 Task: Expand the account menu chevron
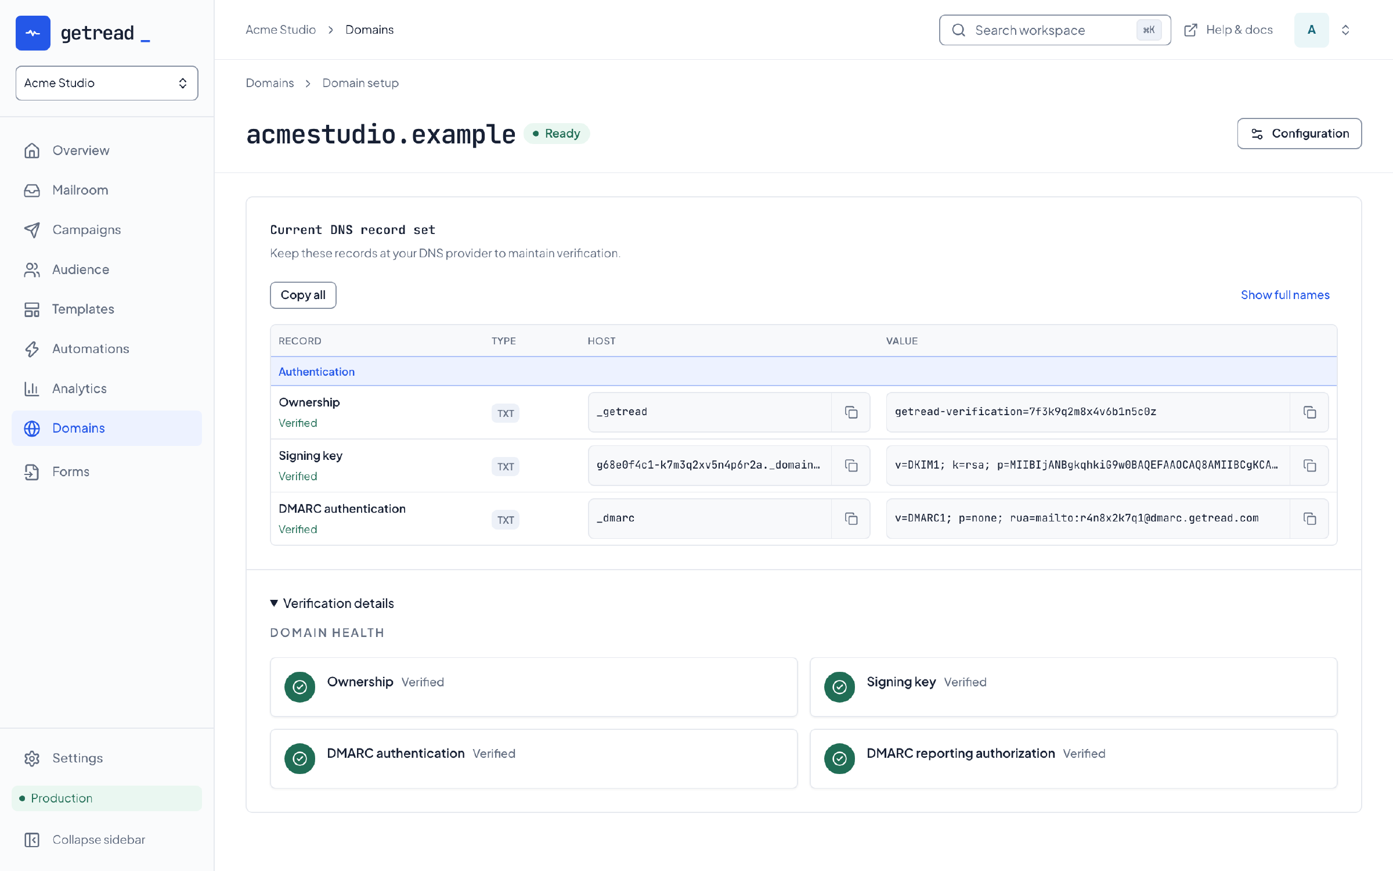click(1345, 30)
